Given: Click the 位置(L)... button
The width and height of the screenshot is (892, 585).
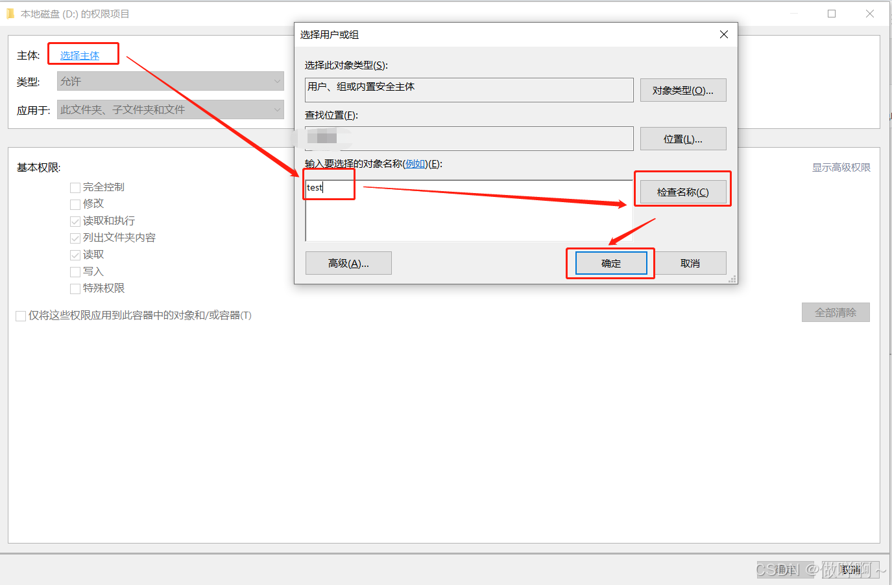Looking at the screenshot, I should [x=683, y=139].
